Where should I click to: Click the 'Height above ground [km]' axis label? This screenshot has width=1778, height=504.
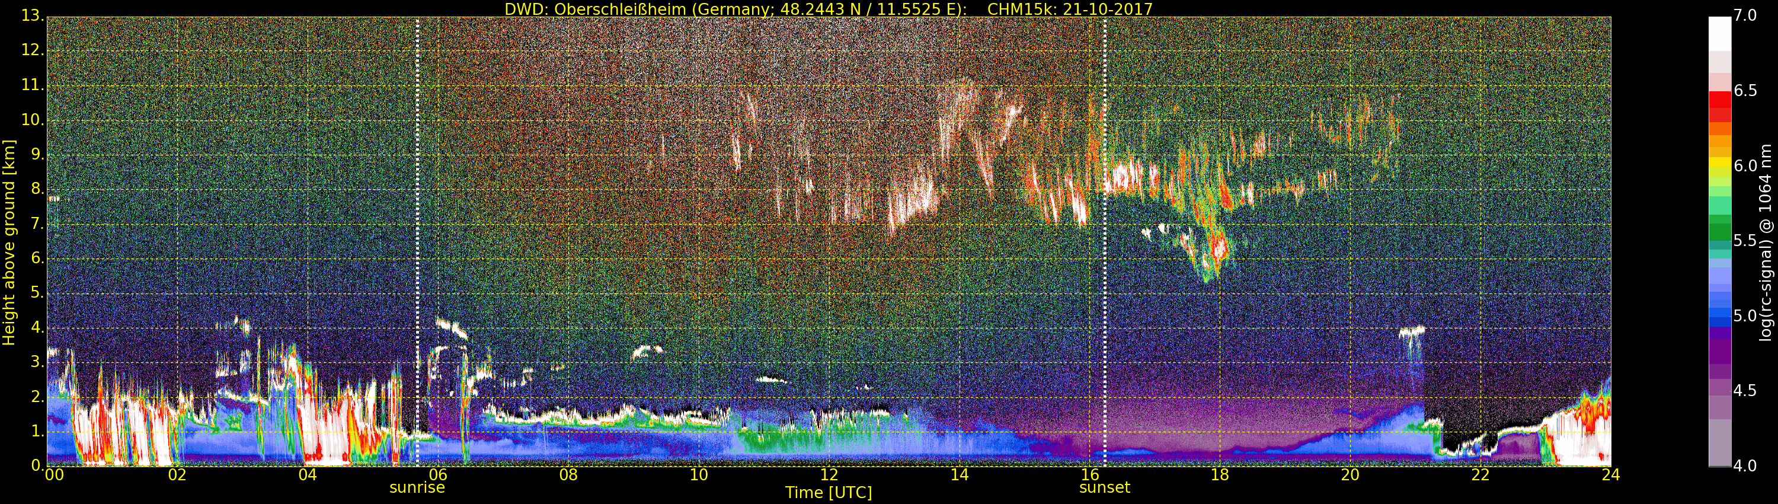(9, 243)
